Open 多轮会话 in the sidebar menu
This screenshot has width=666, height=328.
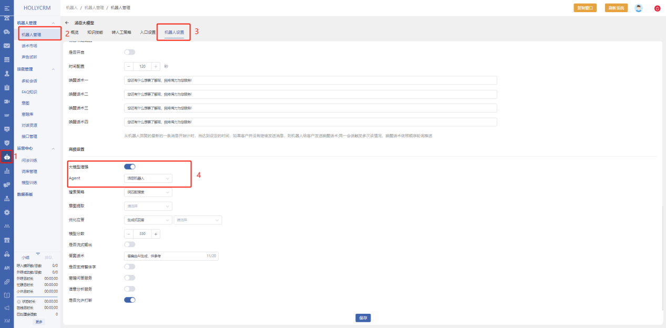(29, 81)
